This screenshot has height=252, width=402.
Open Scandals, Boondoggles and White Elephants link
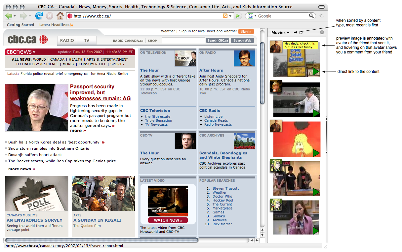223,155
